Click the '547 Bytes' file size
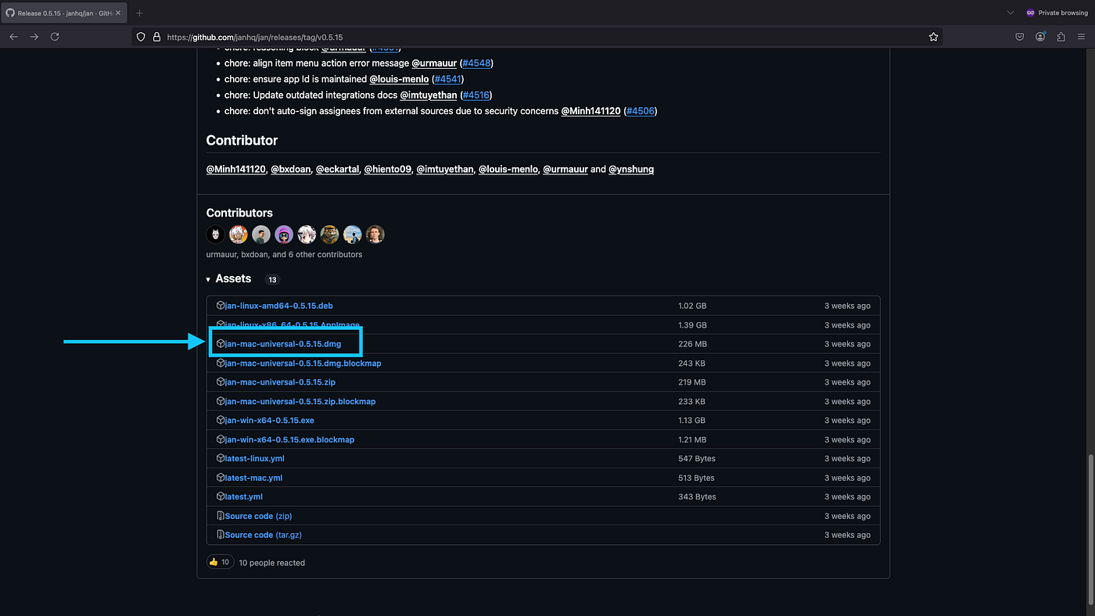Screen dimensions: 1095x616 point(697,459)
